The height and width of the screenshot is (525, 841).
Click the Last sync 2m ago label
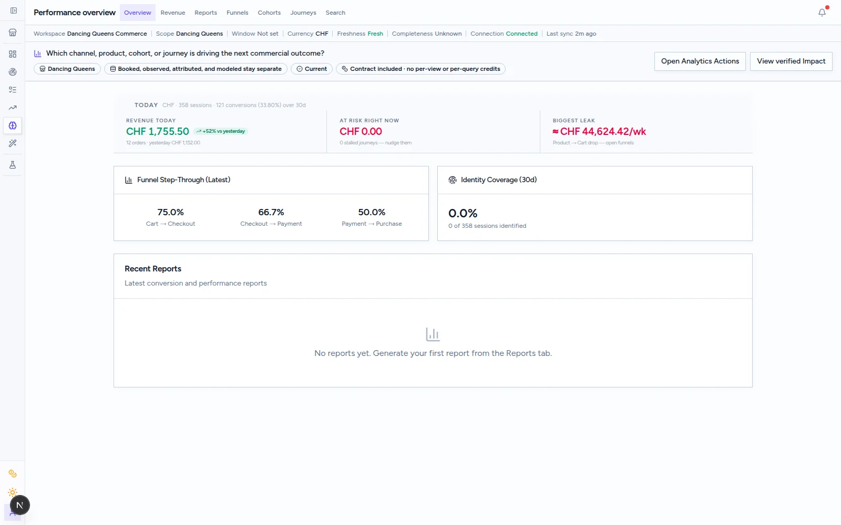571,34
